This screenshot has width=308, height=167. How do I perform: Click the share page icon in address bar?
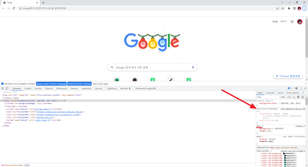coord(277,8)
